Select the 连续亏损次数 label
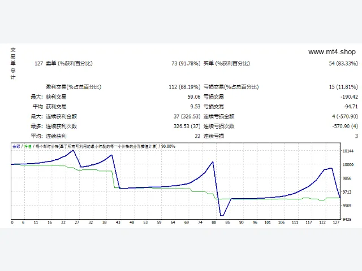Screen dimensions: 362x271 219,126
